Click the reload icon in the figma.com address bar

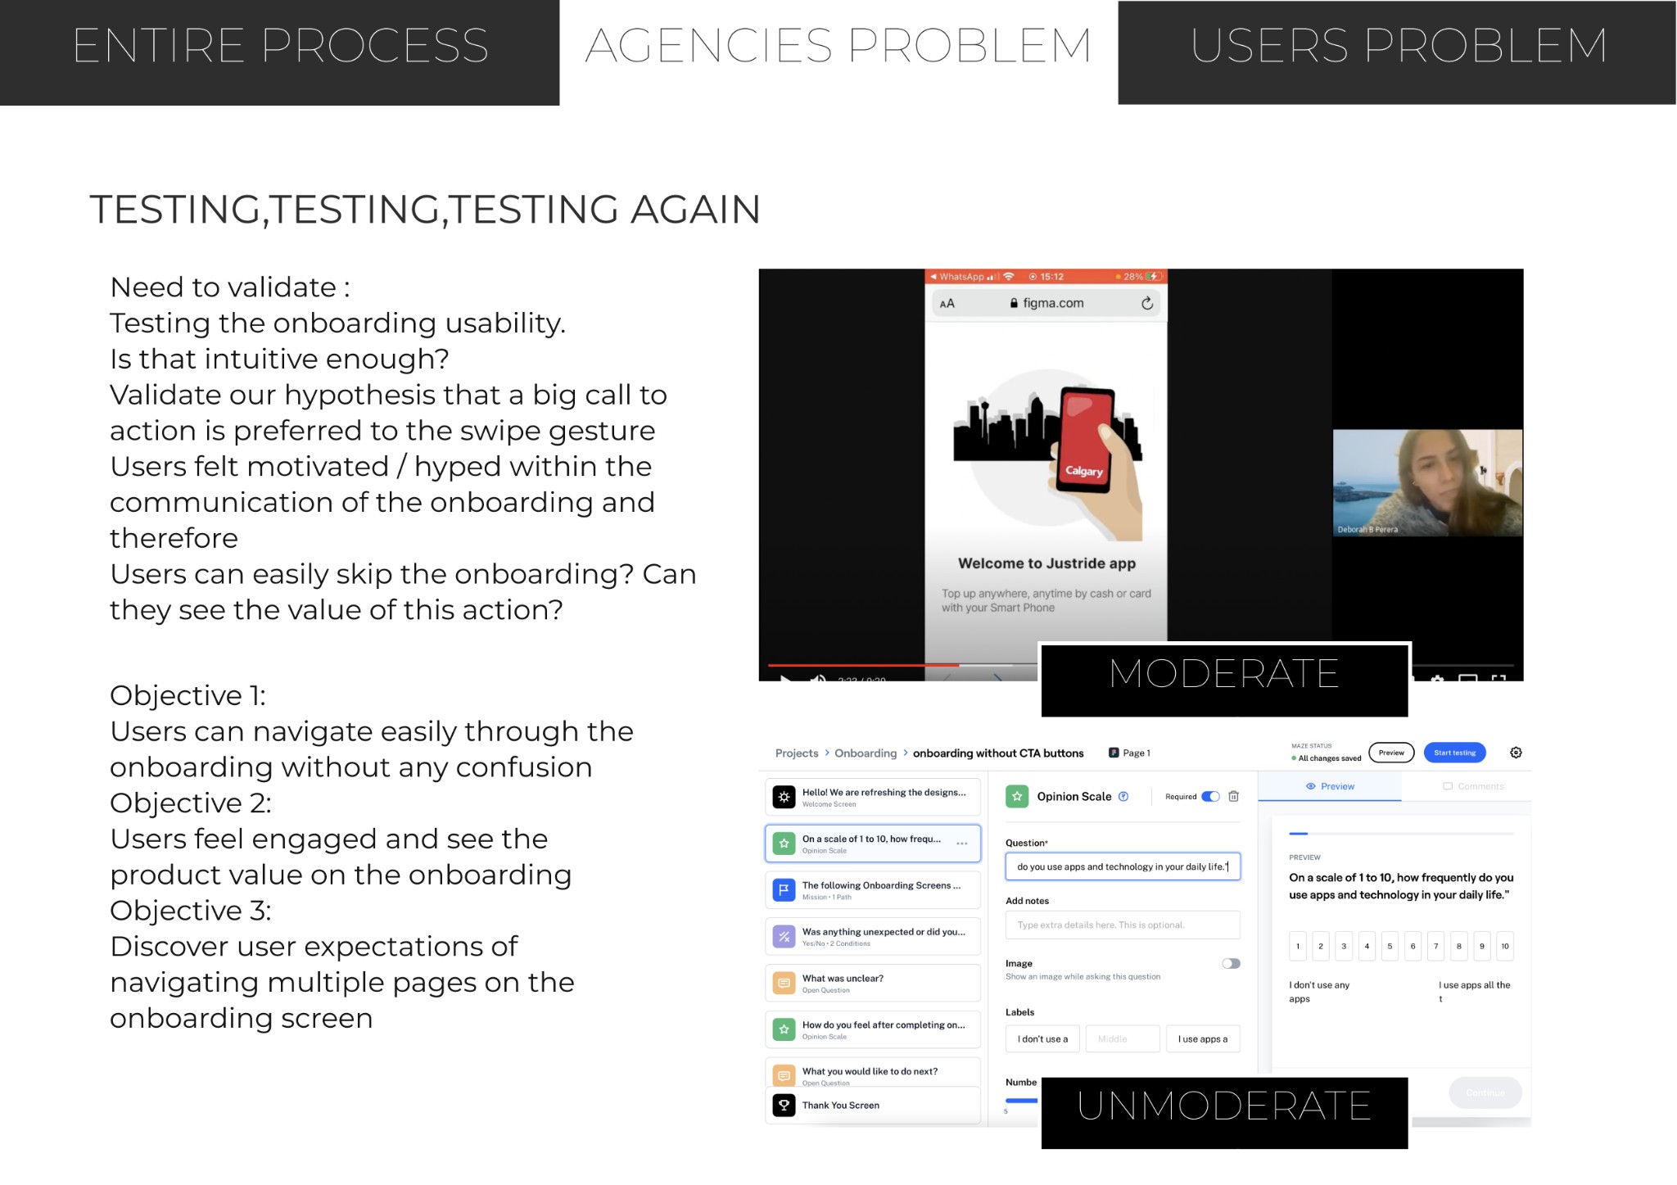click(1147, 303)
